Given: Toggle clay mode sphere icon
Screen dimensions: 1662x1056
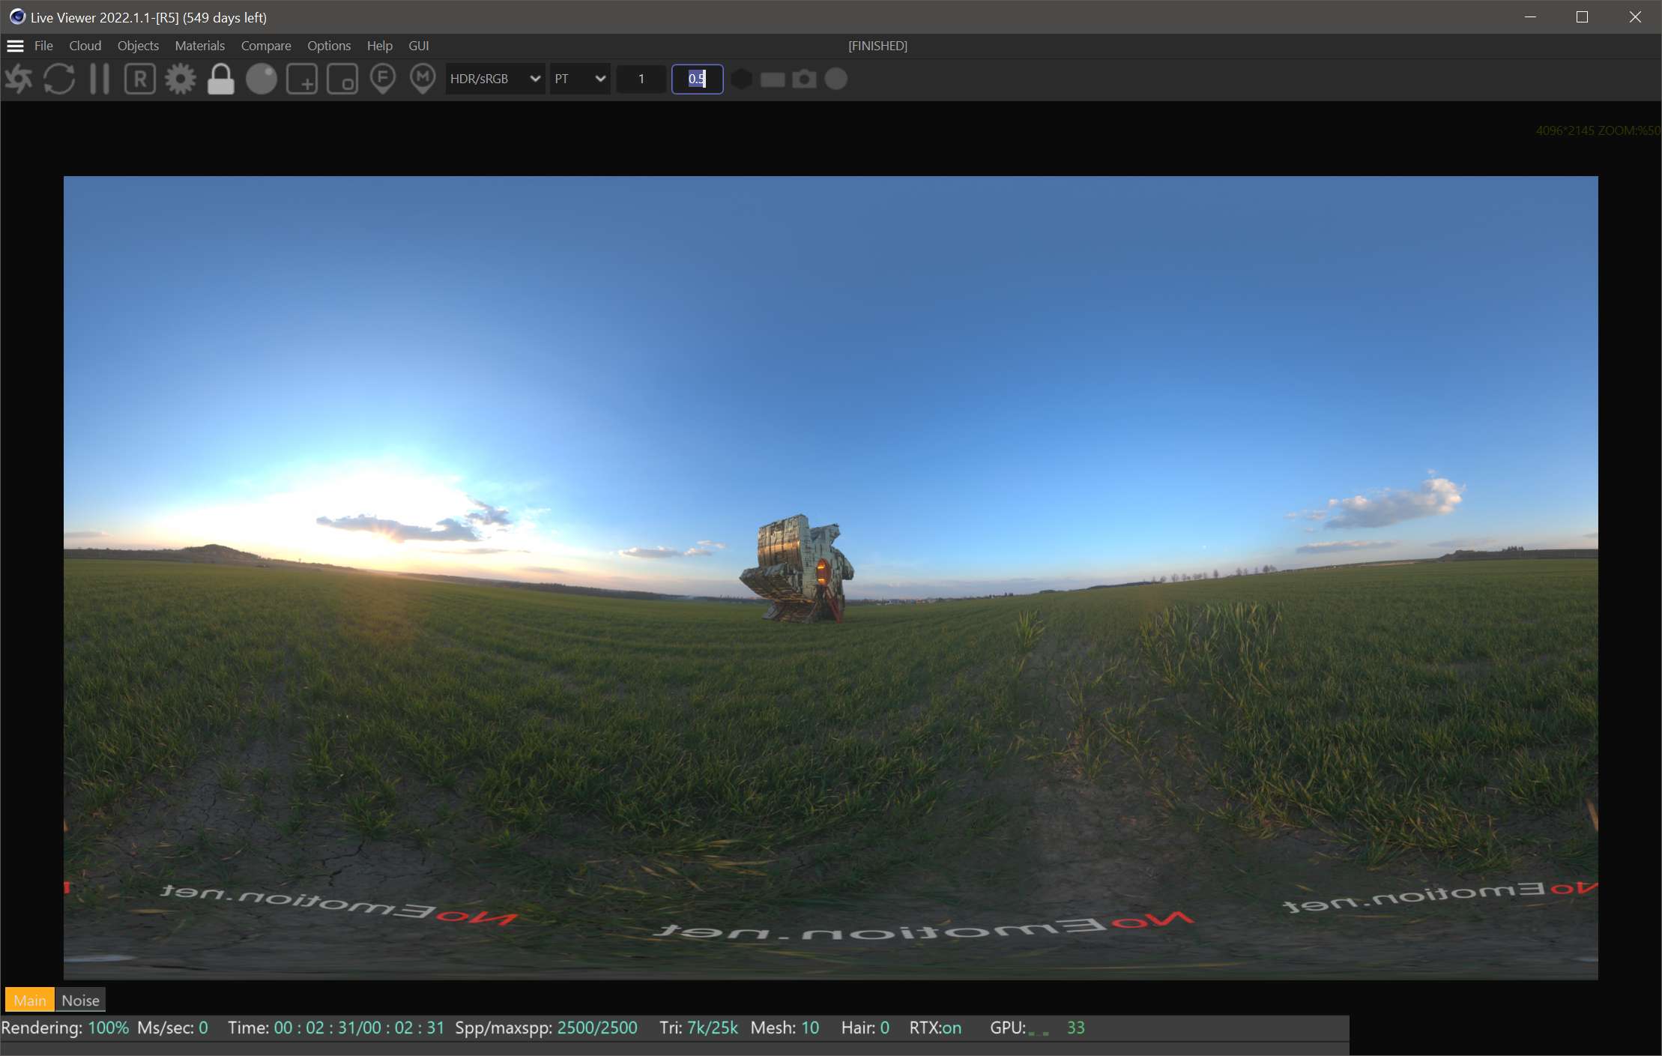Looking at the screenshot, I should pos(261,79).
